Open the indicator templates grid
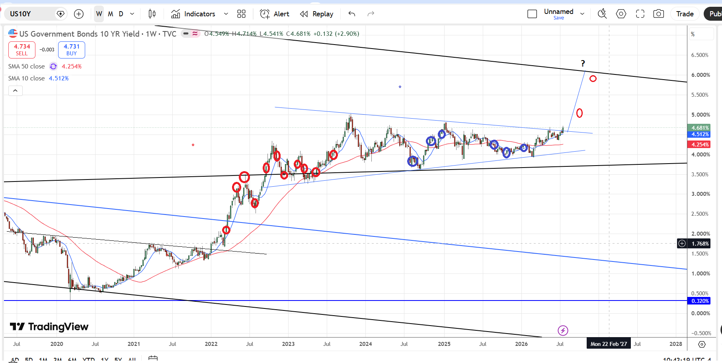Viewport: 722px width, 363px height. click(241, 14)
